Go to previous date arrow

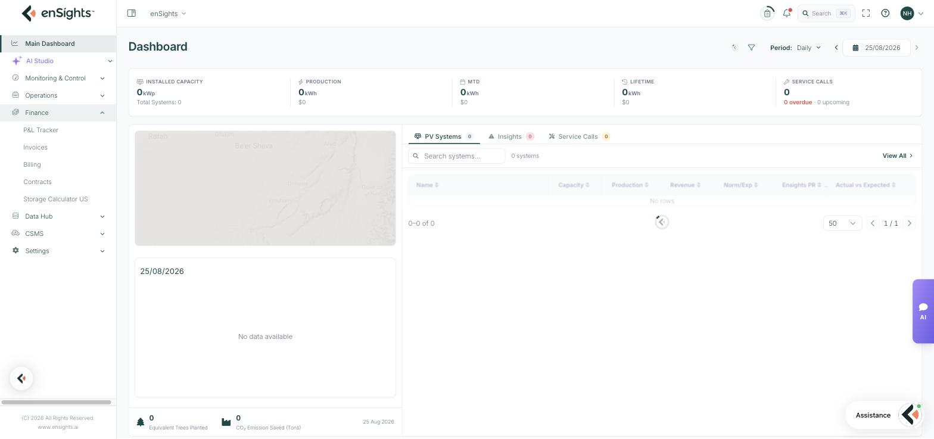point(836,48)
